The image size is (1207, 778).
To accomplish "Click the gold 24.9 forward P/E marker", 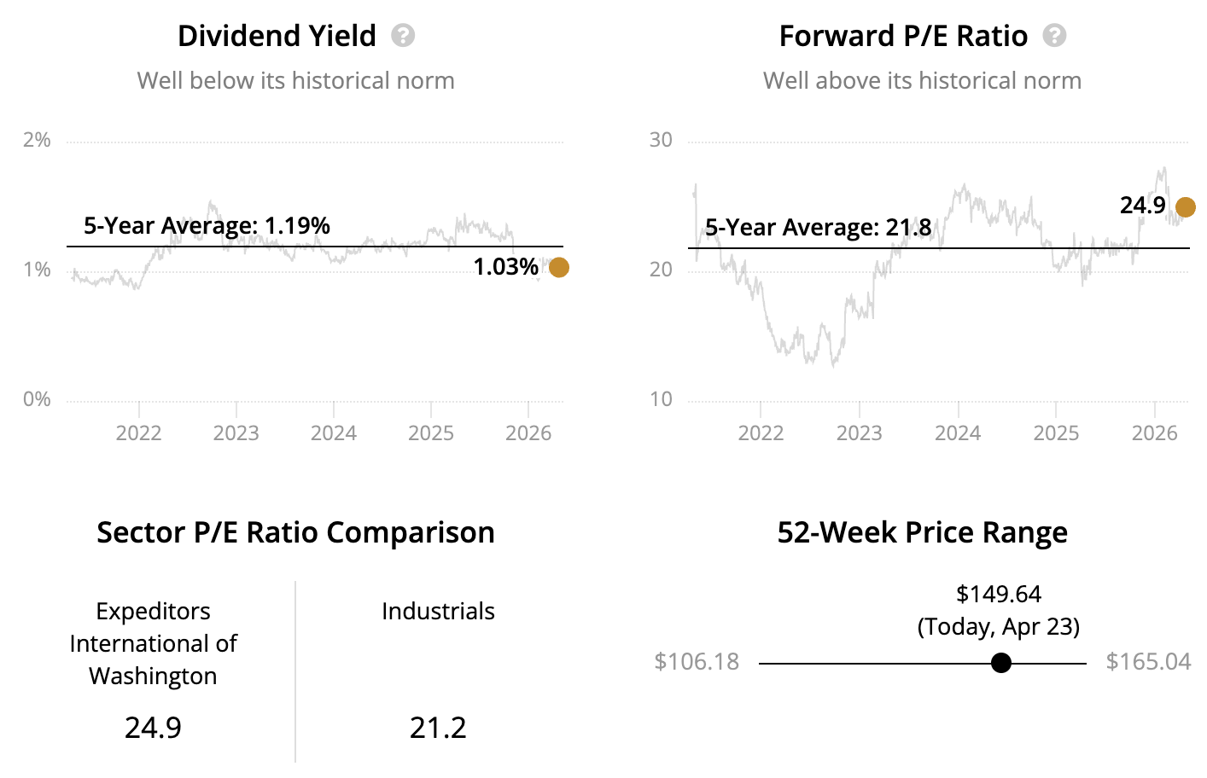I will click(1186, 207).
